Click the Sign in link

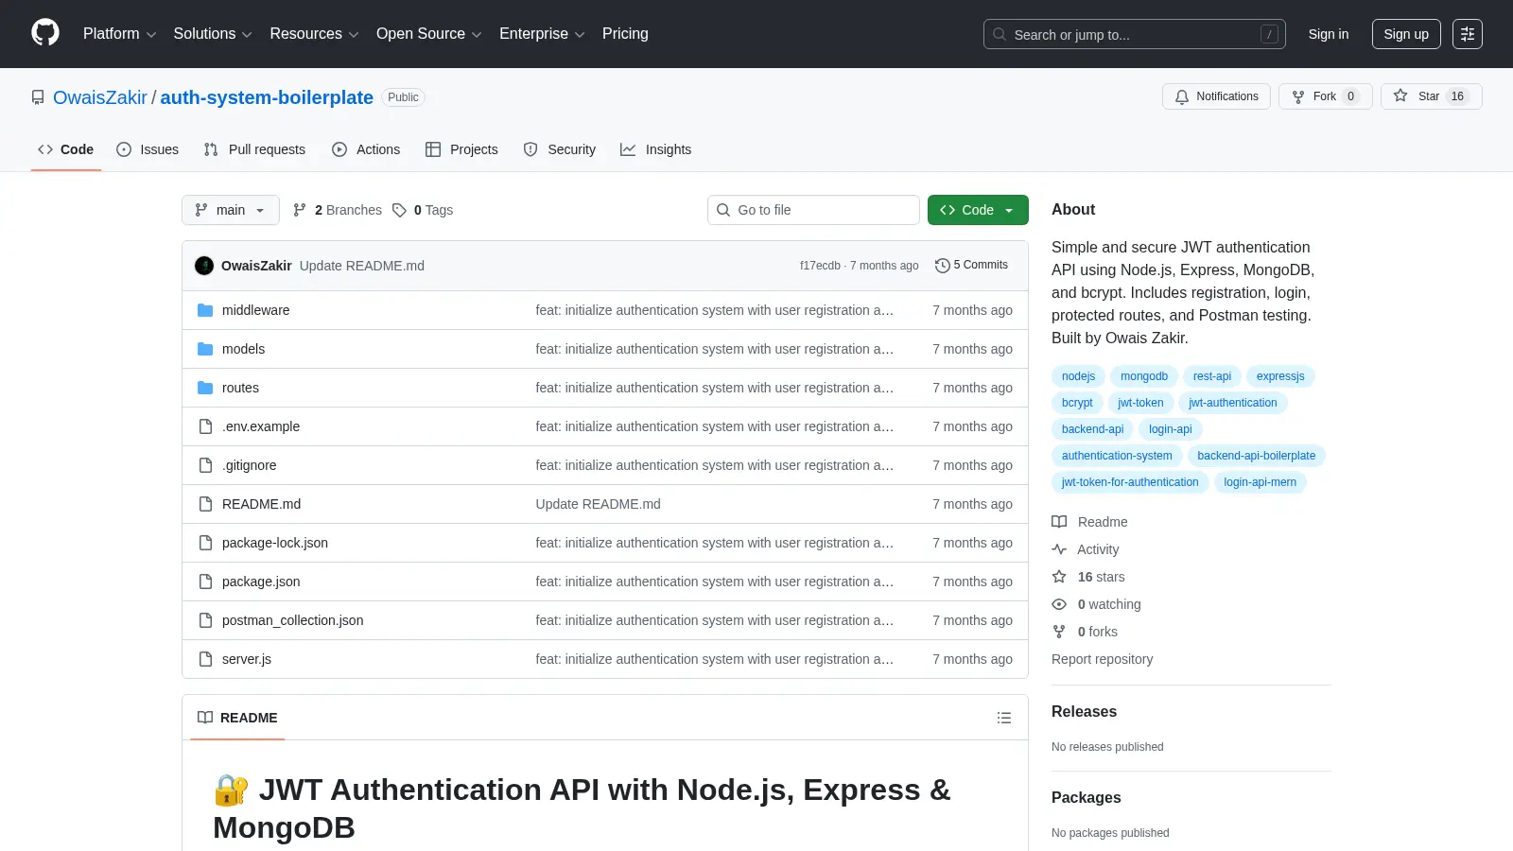pyautogui.click(x=1329, y=34)
